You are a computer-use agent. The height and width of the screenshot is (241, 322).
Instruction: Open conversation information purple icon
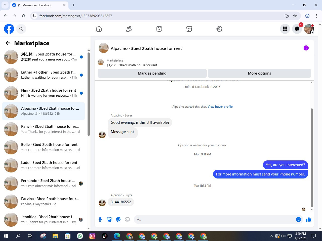pyautogui.click(x=306, y=48)
